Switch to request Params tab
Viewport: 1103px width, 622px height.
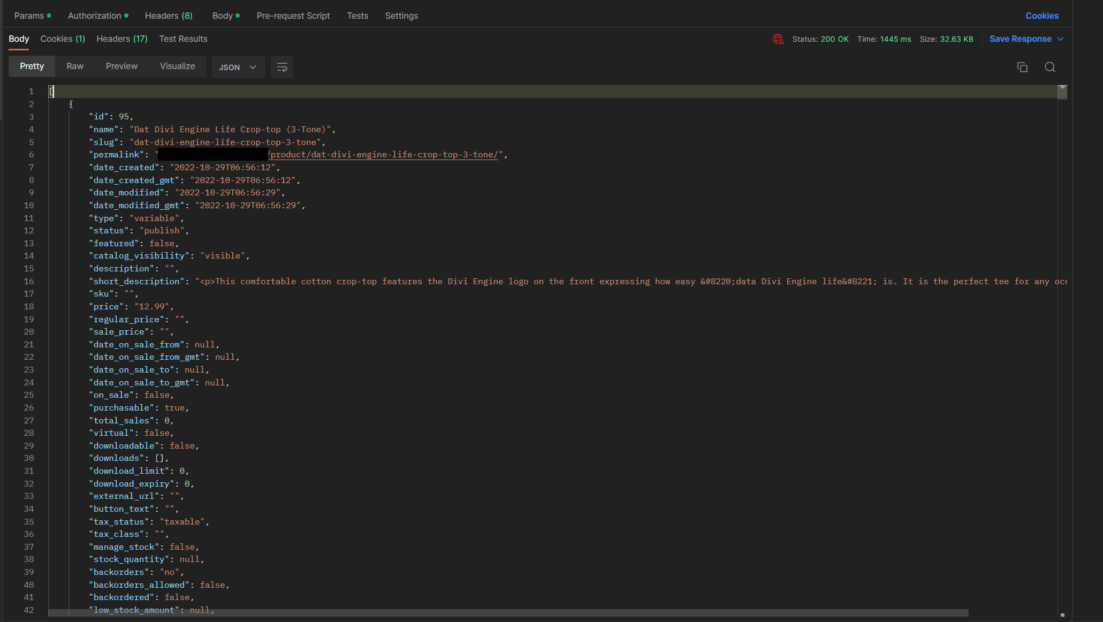pos(32,16)
